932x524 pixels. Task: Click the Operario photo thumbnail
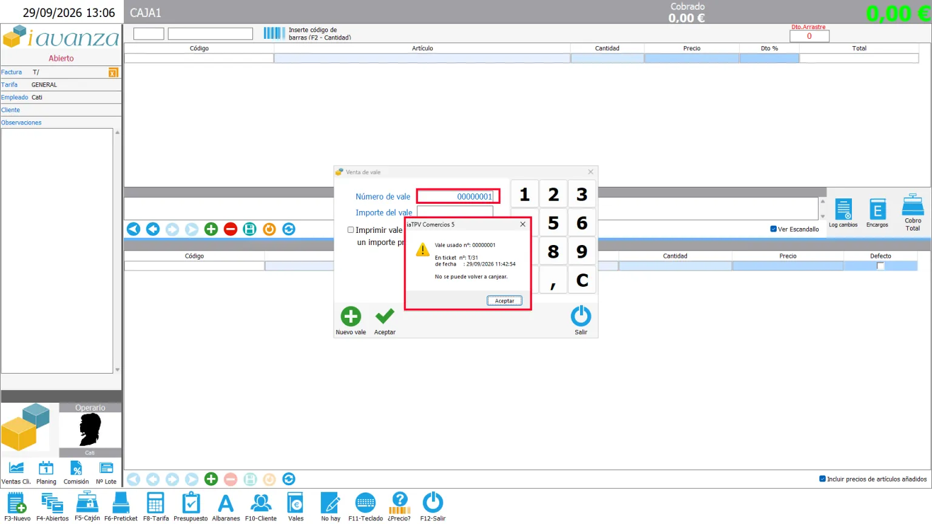tap(90, 430)
